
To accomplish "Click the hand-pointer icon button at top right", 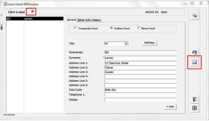I will pos(194,16).
